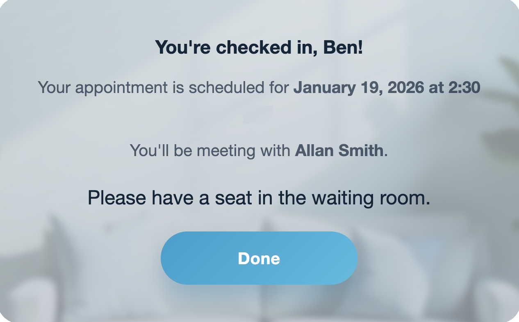Image resolution: width=519 pixels, height=322 pixels.
Task: Click the appointment confirmation sentence
Action: point(259,87)
